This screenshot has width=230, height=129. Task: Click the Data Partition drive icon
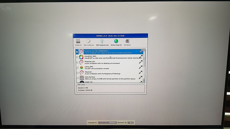click(82, 78)
